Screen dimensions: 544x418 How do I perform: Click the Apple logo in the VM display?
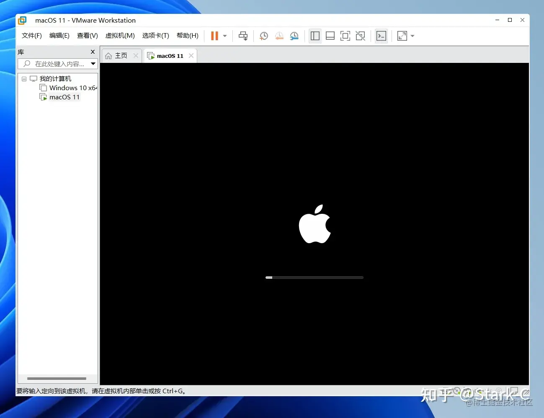pos(315,224)
